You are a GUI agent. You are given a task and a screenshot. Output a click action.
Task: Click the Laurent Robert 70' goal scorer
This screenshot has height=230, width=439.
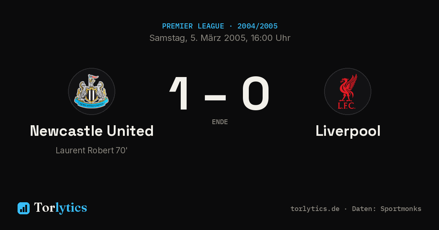coord(91,150)
